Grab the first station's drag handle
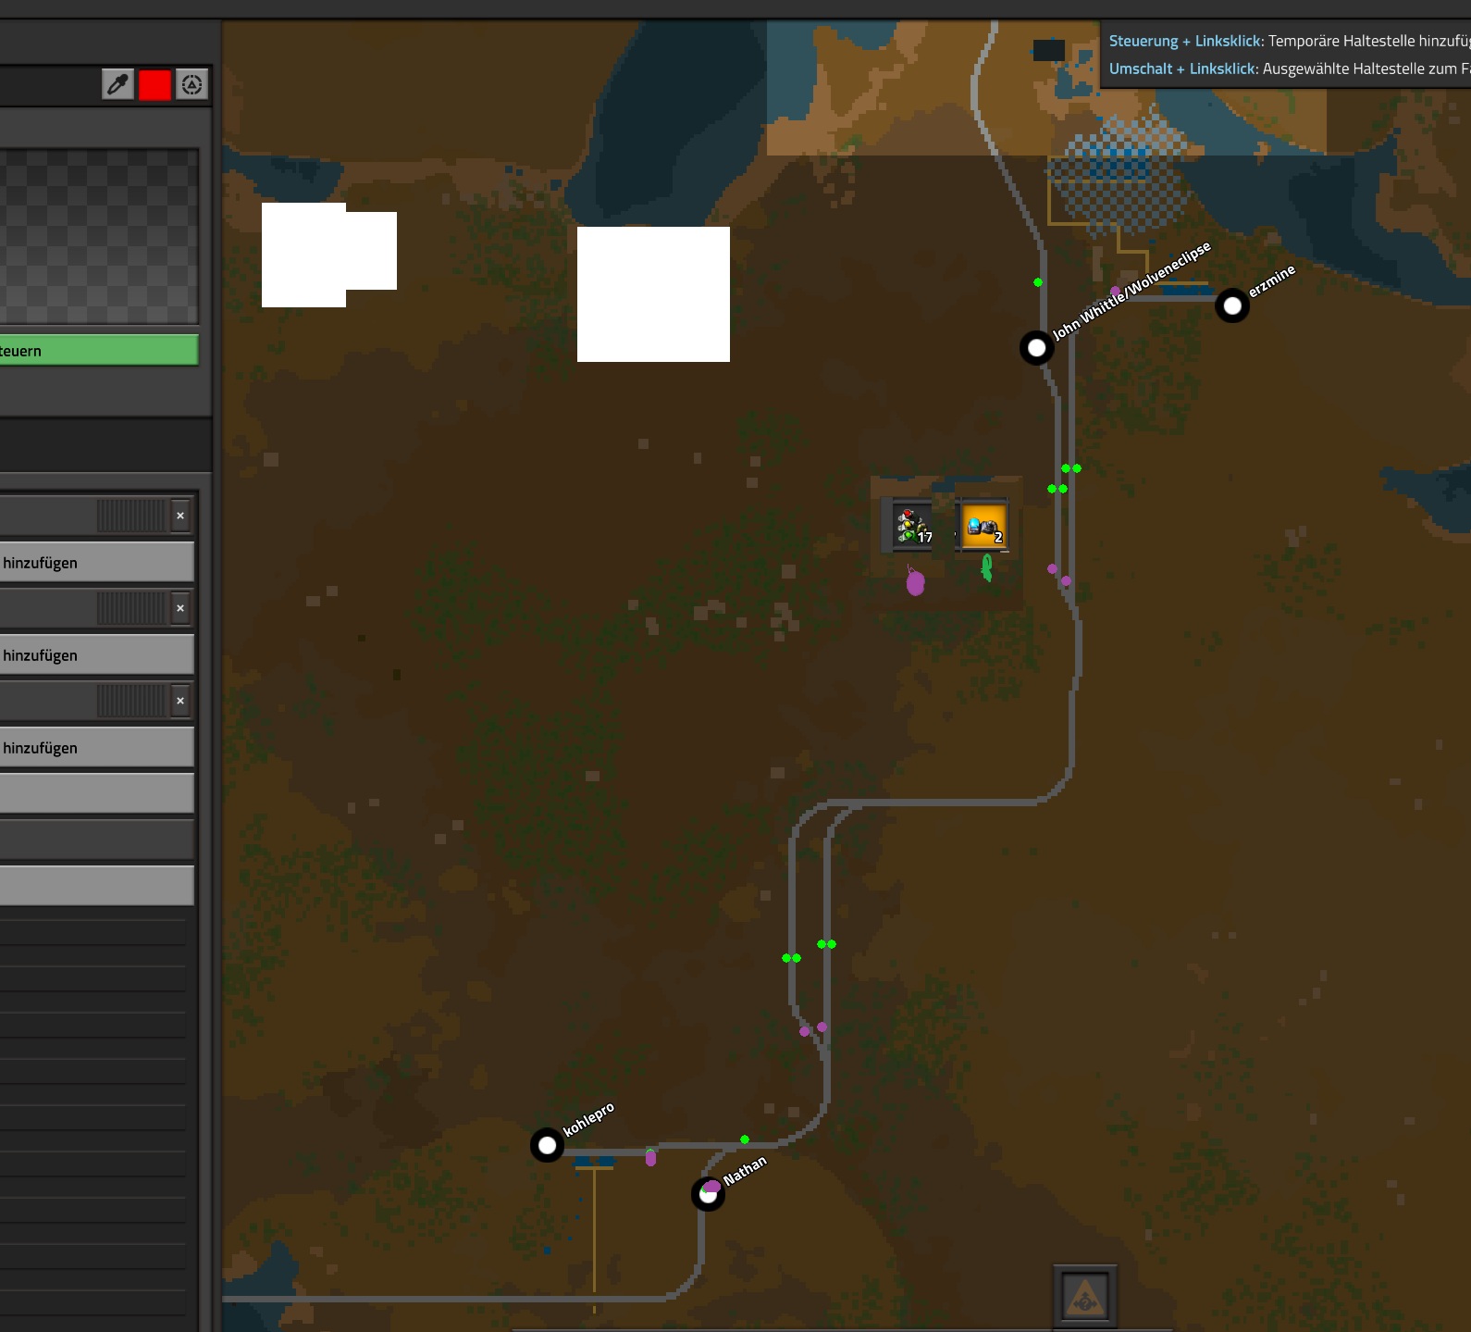 click(131, 516)
